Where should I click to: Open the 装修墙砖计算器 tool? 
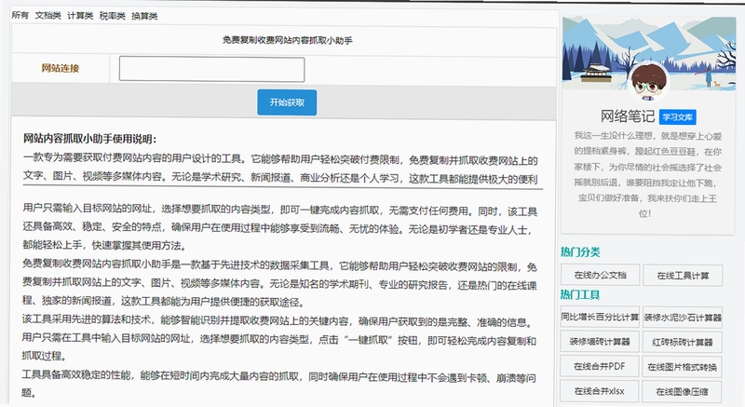[x=600, y=342]
